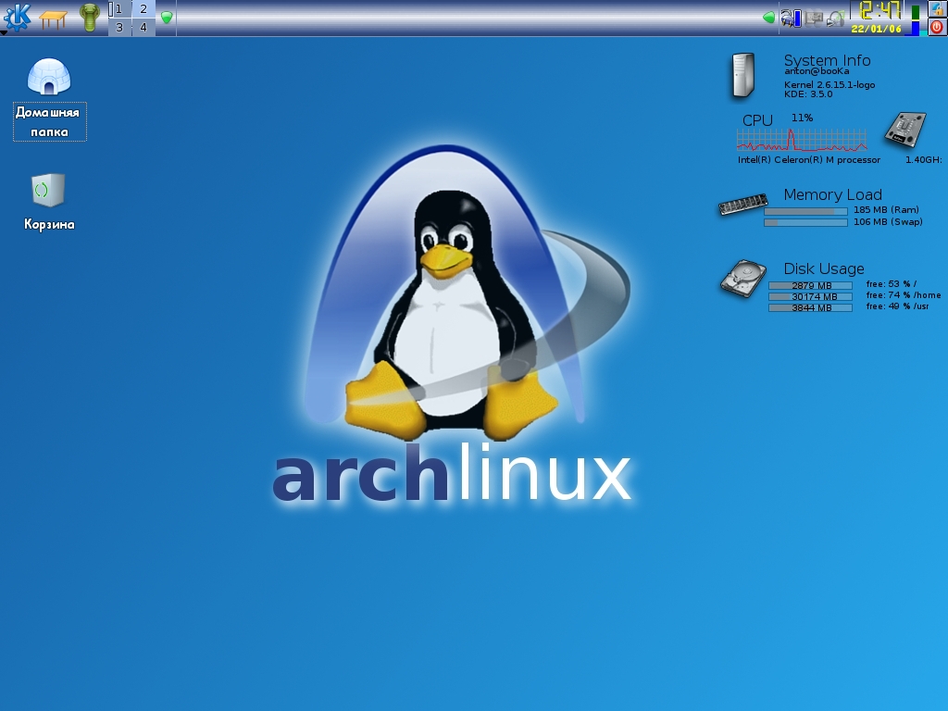Click the System Info heading

tap(827, 60)
